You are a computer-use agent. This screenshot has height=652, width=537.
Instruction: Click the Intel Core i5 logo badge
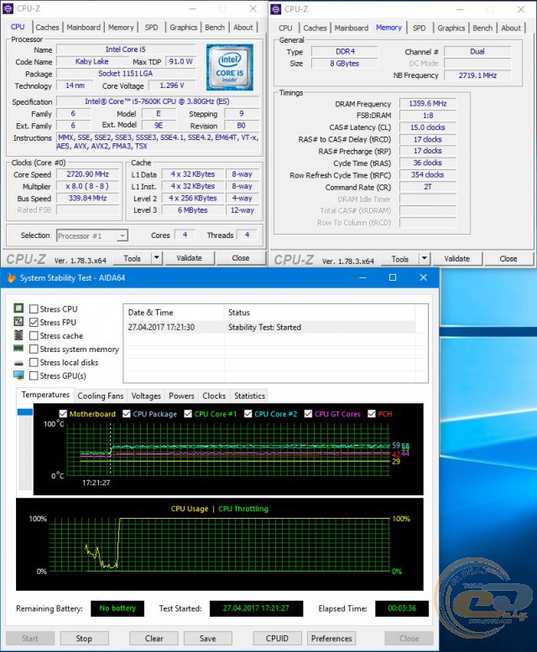coord(229,67)
